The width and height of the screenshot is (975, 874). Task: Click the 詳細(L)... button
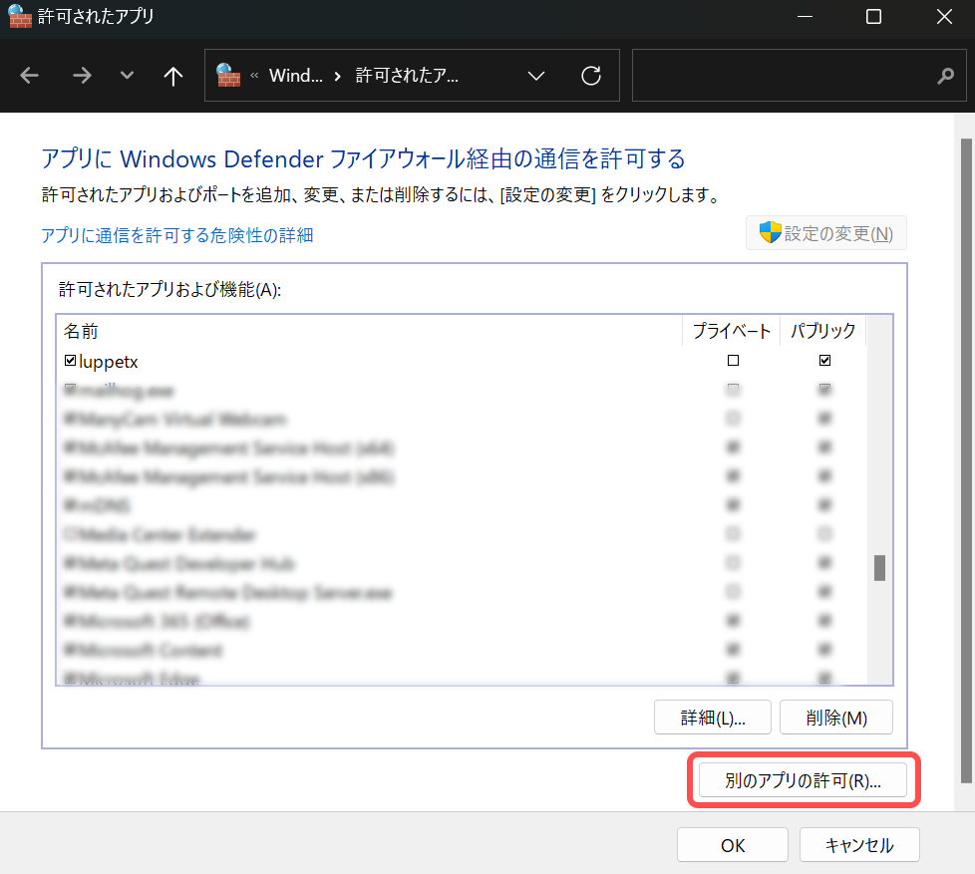(x=712, y=718)
